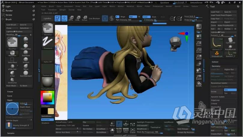Toggle Mrgb material color mode
243x137 pixels.
(123, 17)
